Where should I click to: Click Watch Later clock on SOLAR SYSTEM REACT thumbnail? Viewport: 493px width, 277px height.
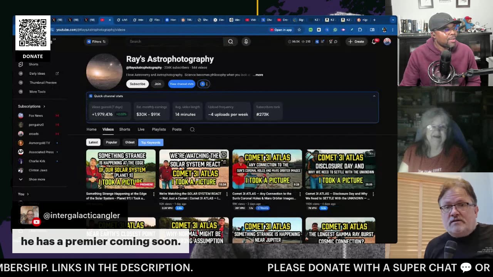tap(223, 155)
